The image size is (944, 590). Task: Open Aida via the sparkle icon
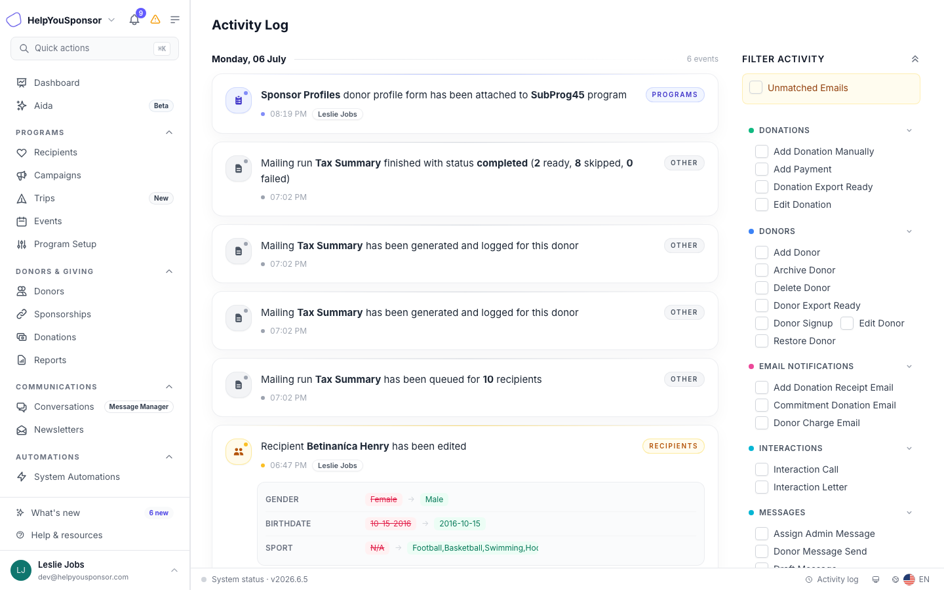coord(22,106)
